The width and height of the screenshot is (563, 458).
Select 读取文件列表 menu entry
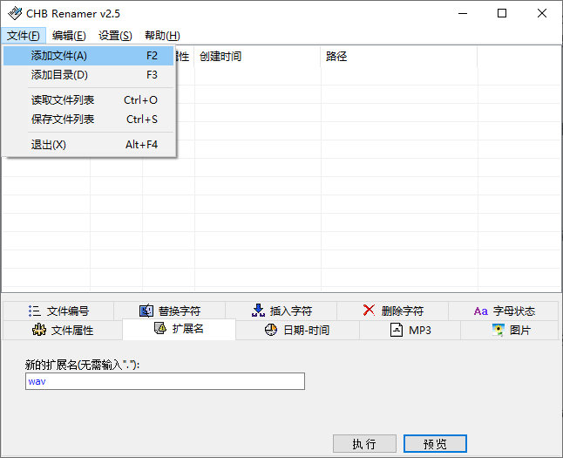(89, 100)
